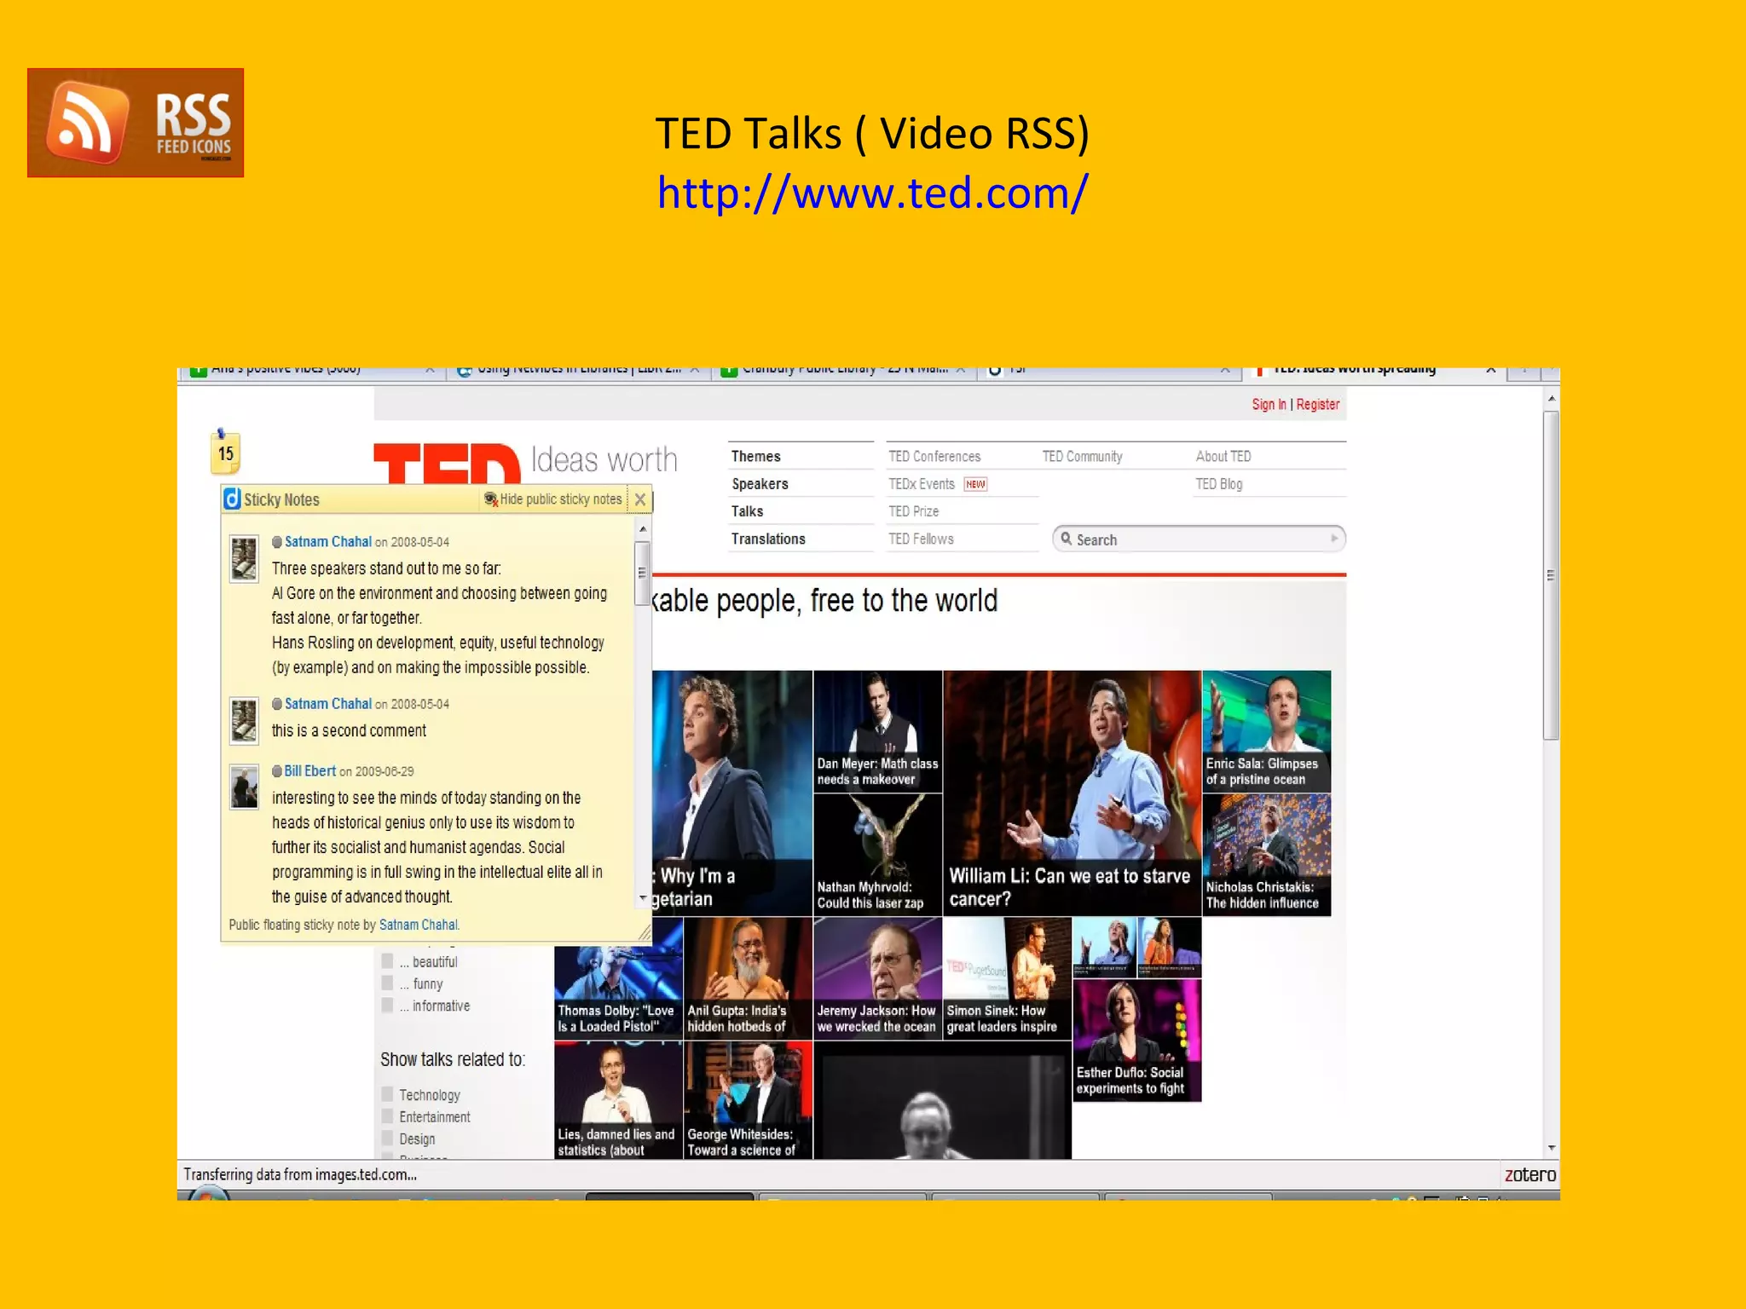Open Esther Duflo social experiments talk
This screenshot has height=1309, width=1746.
[1136, 1041]
